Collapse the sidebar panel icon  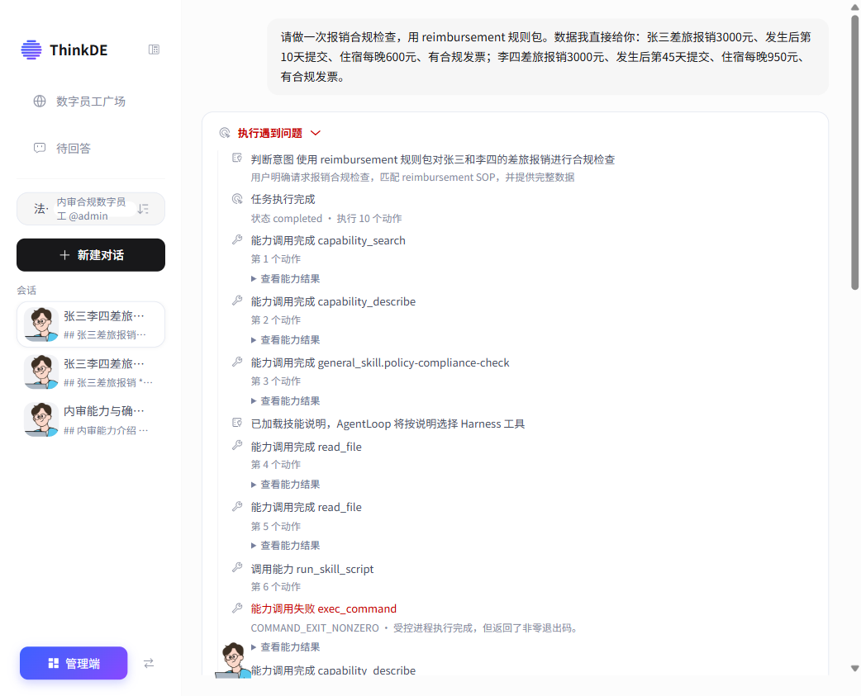(154, 50)
